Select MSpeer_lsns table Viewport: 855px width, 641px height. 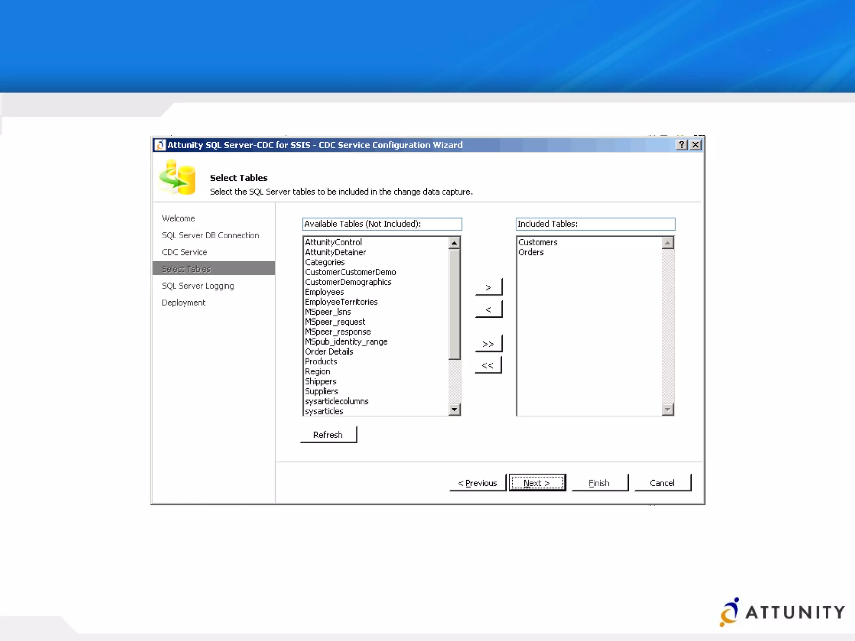click(328, 312)
